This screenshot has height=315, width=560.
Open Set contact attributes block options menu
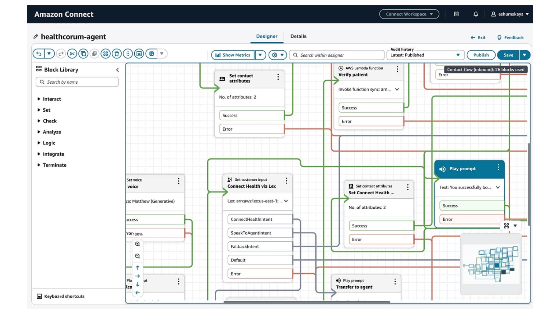tap(278, 77)
